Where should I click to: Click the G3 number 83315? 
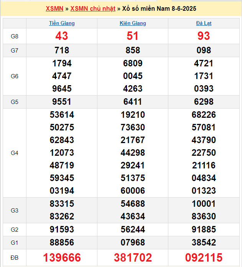[62, 204]
